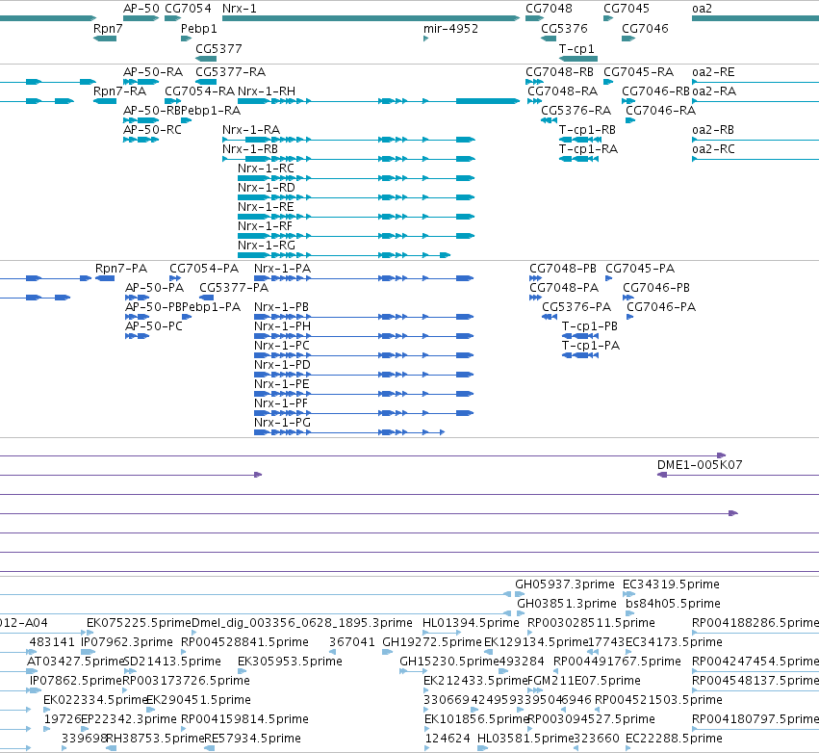Image resolution: width=819 pixels, height=753 pixels.
Task: Select the Nrx-1-PH protein label
Action: click(x=282, y=326)
